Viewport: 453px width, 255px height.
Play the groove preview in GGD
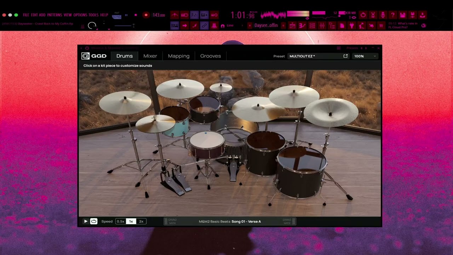pyautogui.click(x=86, y=221)
